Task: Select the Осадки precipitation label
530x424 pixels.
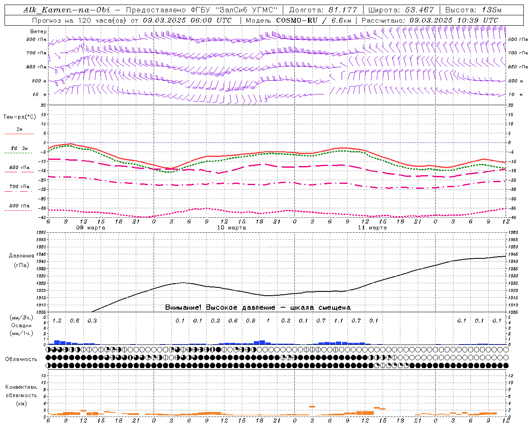Action: [21, 325]
